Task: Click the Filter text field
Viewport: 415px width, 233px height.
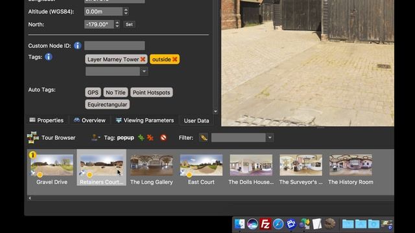Action: coord(239,137)
